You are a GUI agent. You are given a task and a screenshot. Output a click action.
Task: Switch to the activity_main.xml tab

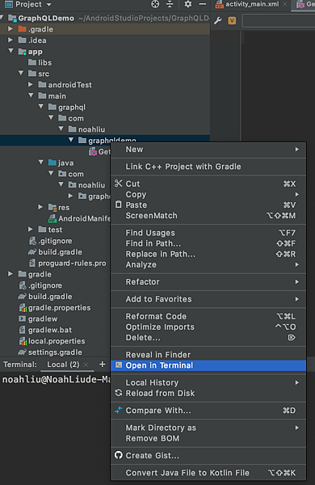point(252,4)
